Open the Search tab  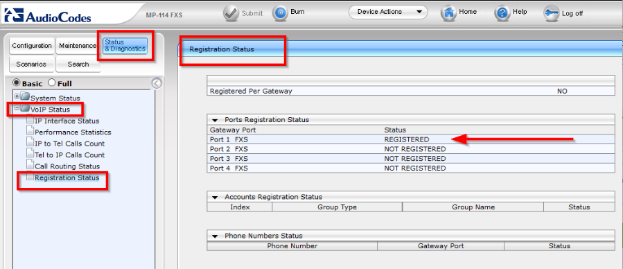78,64
